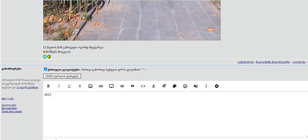Open font size tool (tT icon)

click(x=164, y=86)
